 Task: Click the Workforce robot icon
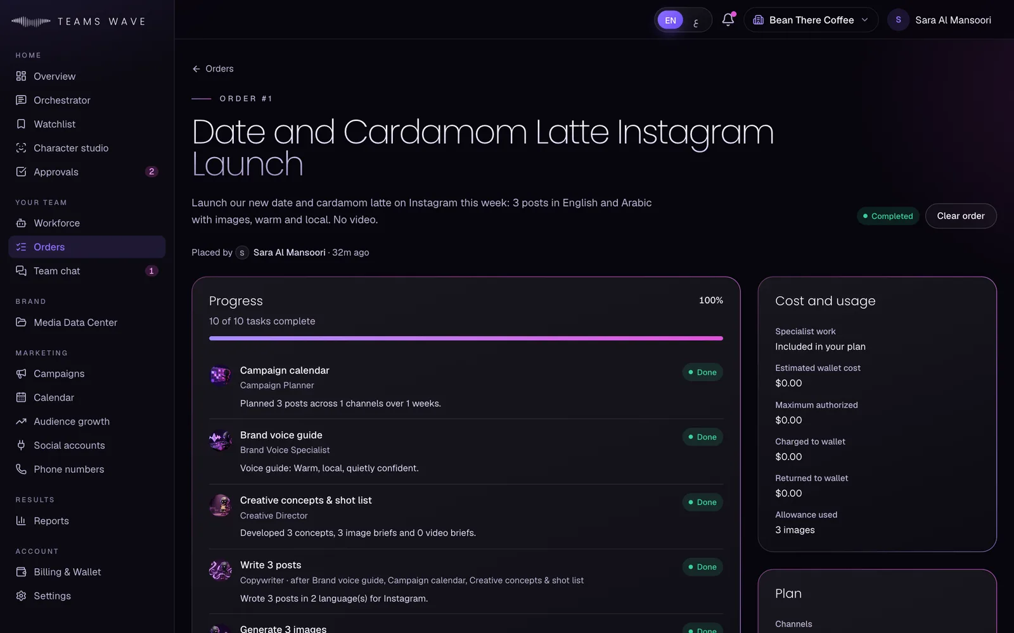21,223
